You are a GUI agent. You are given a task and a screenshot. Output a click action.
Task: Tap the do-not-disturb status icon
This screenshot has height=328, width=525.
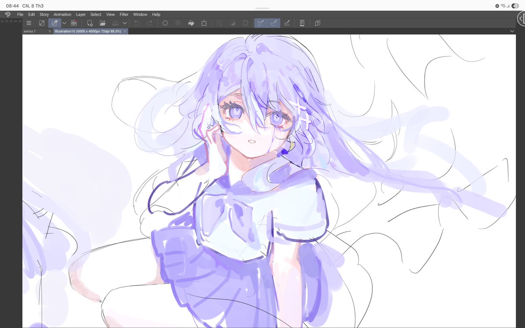[x=497, y=6]
